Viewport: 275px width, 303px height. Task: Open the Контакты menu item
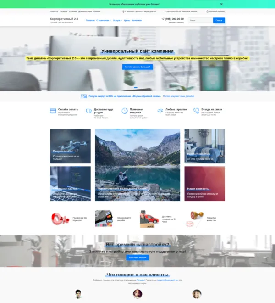coord(137,20)
